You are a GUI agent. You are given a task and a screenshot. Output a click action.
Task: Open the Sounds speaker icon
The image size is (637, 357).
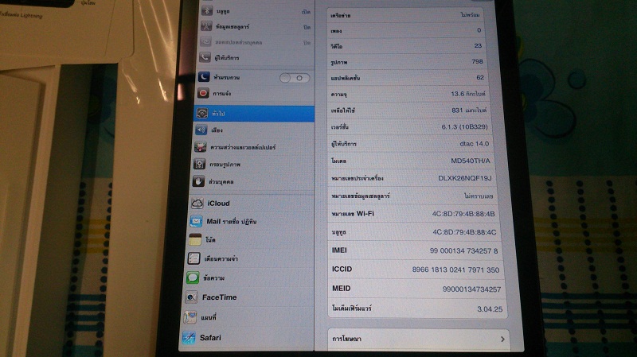click(x=201, y=130)
